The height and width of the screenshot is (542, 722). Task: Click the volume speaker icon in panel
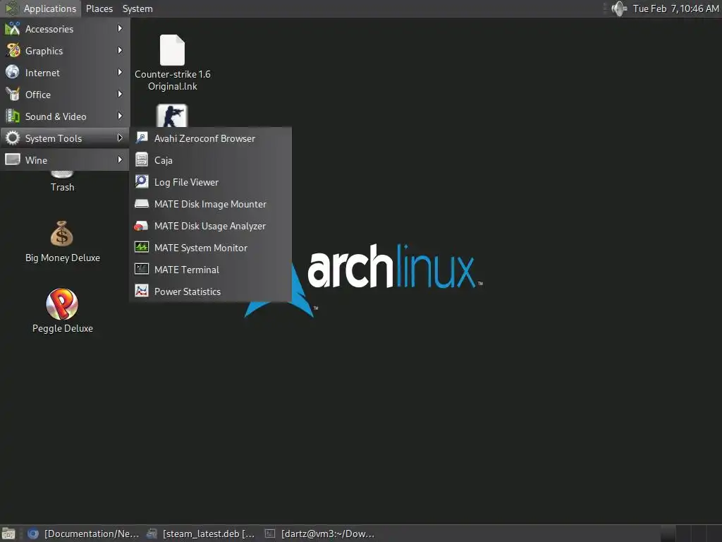coord(619,8)
